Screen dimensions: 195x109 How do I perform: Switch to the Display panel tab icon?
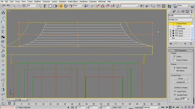click(187, 12)
